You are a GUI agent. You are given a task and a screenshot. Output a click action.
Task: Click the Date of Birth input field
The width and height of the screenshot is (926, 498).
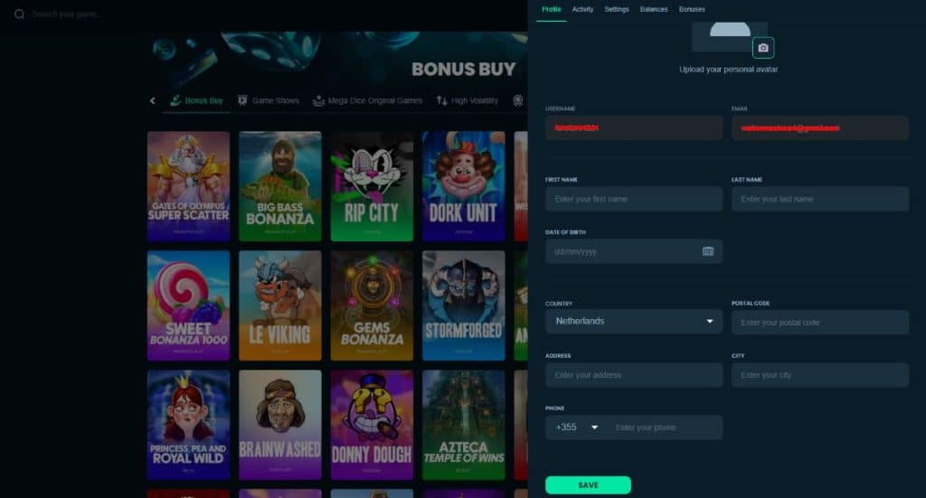click(634, 251)
